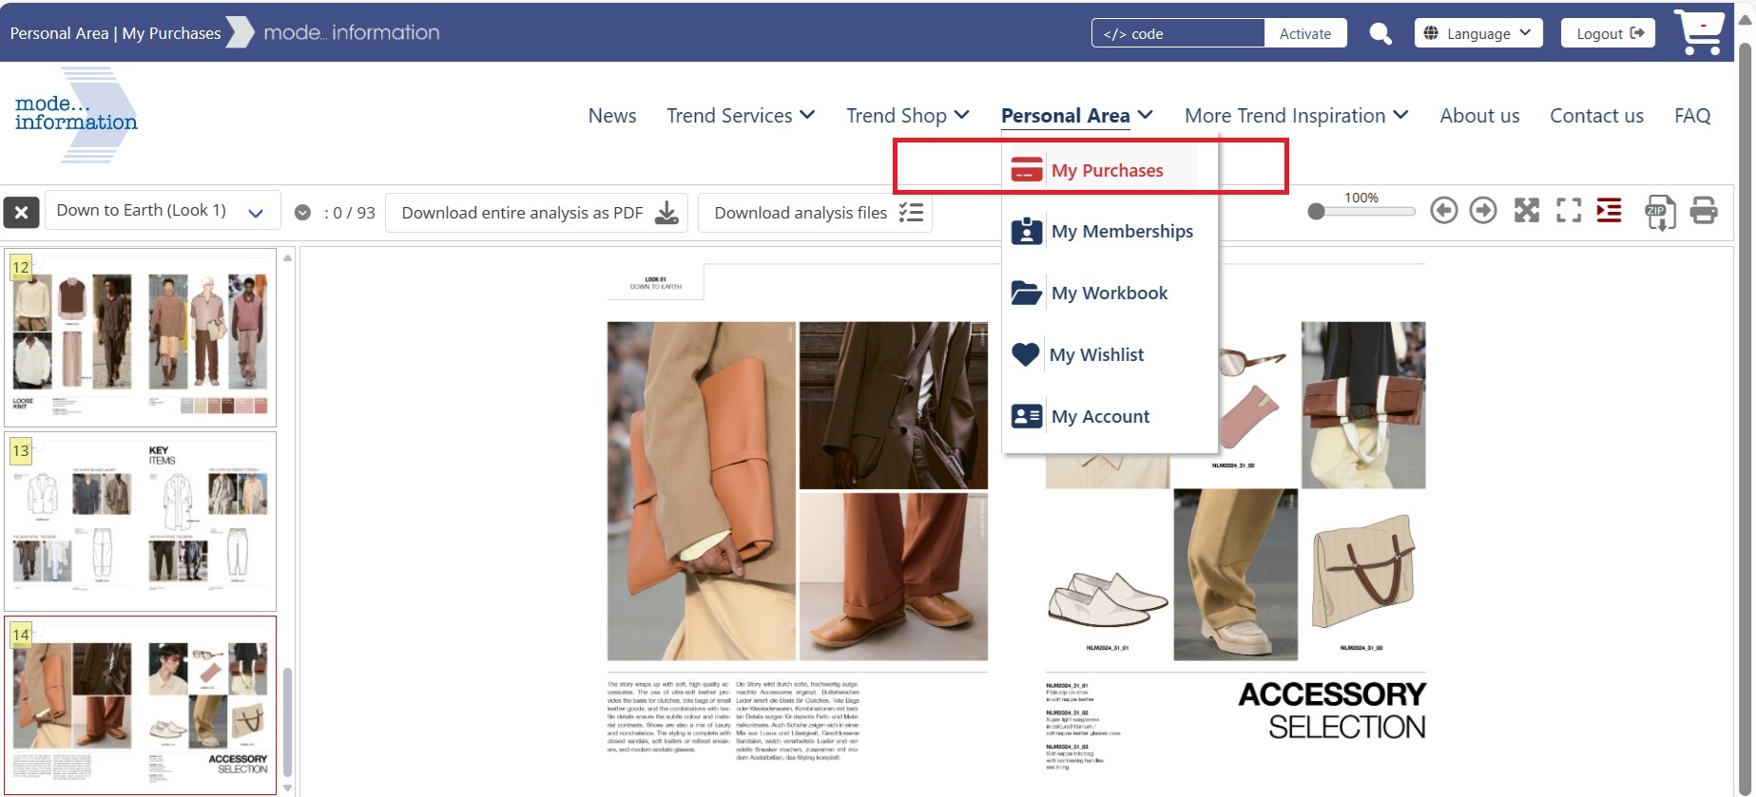Click the expand-arrows fit view icon
The height and width of the screenshot is (797, 1756).
(1526, 211)
